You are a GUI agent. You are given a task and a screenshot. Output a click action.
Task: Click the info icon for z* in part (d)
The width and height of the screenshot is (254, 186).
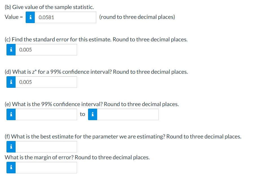point(11,82)
